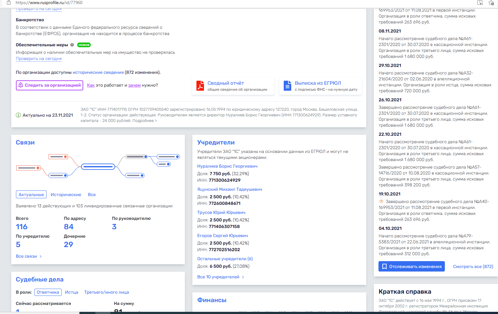498x314 pixels.
Task: Open founder Нуралиев Борис Георгиевич link
Action: (x=227, y=166)
